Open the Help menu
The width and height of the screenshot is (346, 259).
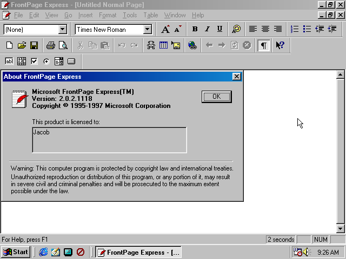[x=198, y=15]
